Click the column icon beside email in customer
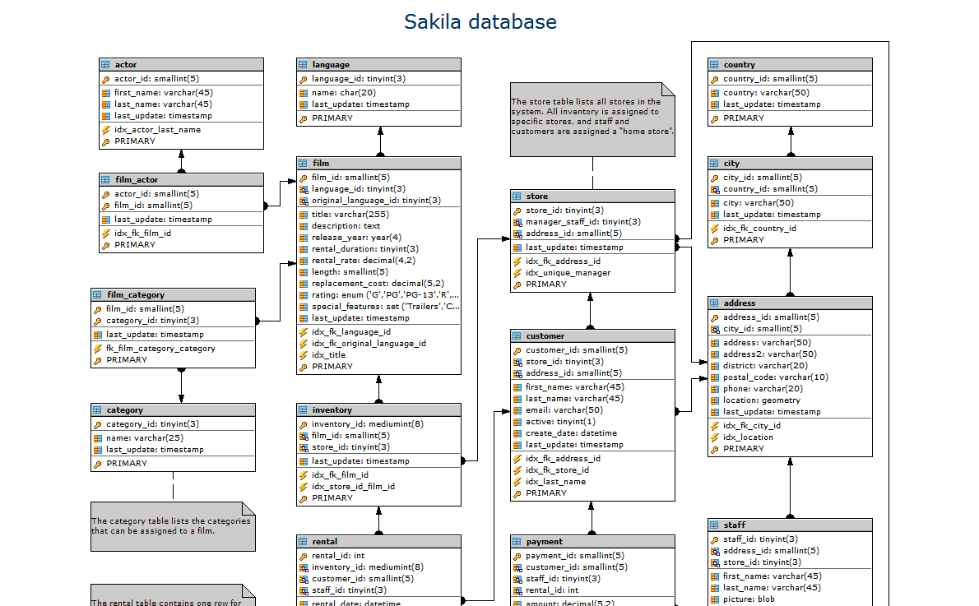 [517, 410]
